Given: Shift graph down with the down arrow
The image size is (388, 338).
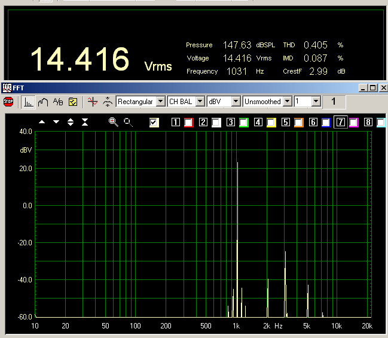Looking at the screenshot, I should (x=56, y=122).
